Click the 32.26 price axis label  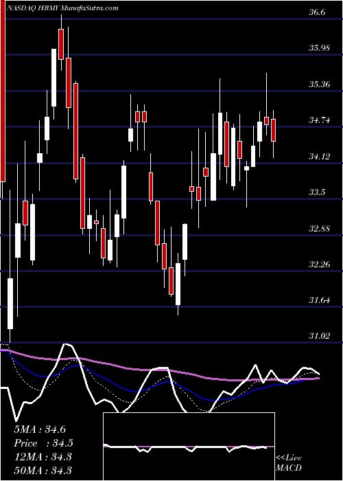coord(320,264)
